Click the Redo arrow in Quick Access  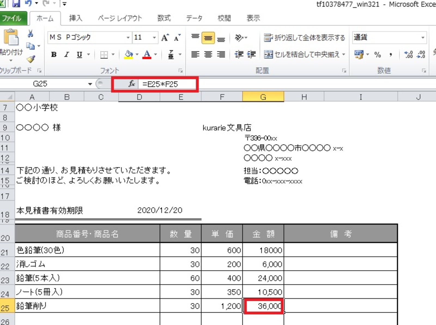(46, 4)
